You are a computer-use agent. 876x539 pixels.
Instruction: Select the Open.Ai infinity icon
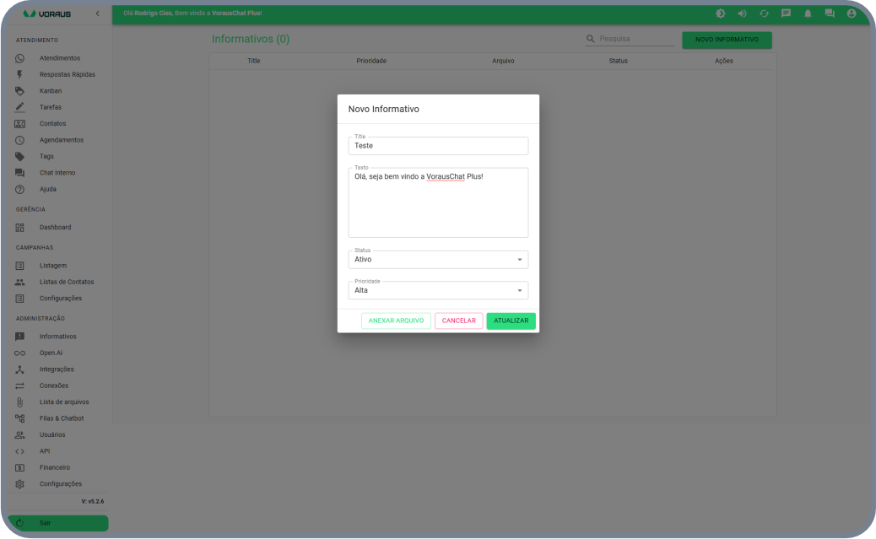tap(20, 353)
